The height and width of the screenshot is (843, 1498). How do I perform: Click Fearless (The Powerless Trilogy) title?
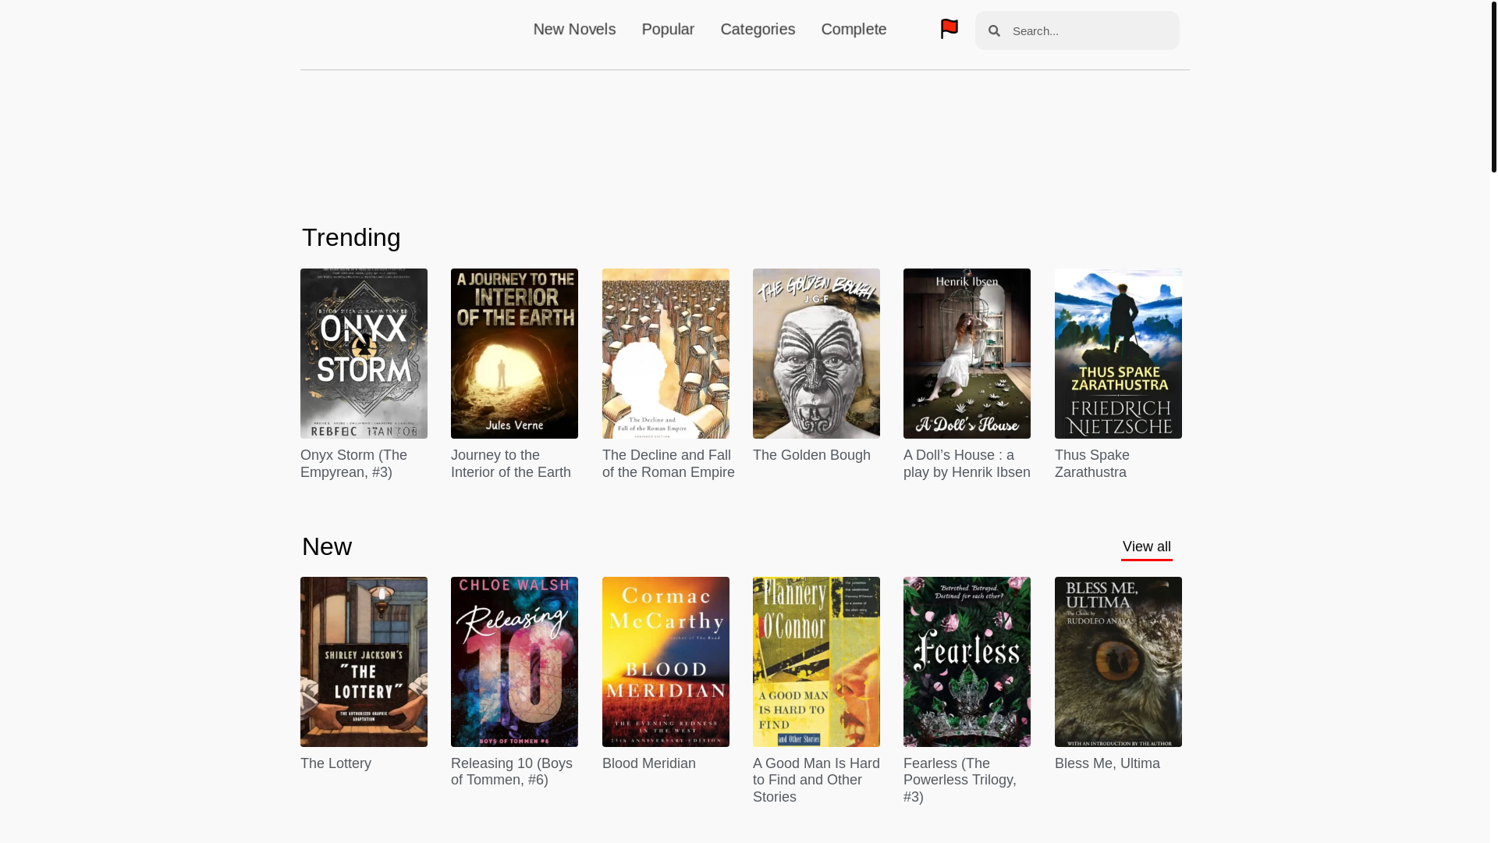(x=960, y=781)
